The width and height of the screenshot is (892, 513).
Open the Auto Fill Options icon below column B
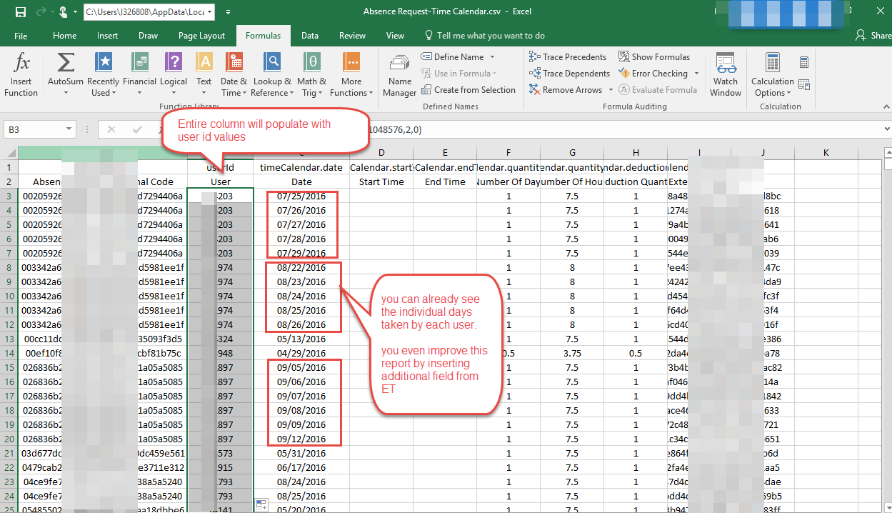point(261,505)
